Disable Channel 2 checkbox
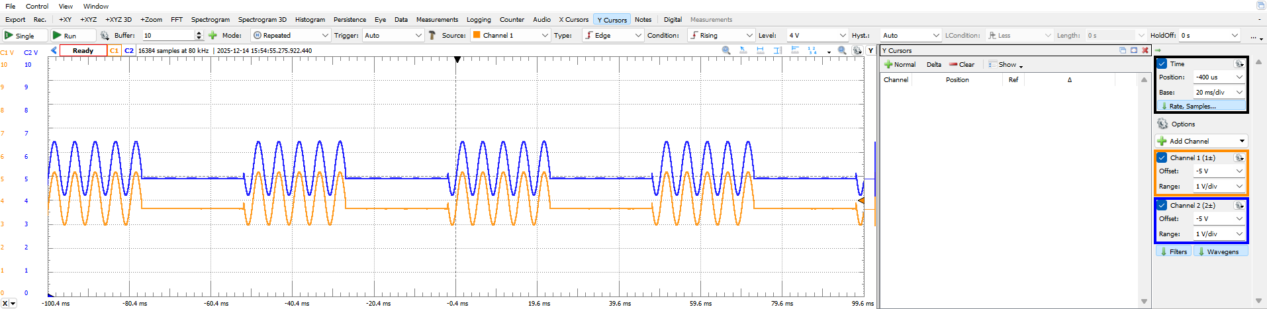This screenshot has width=1267, height=309. coord(1162,206)
